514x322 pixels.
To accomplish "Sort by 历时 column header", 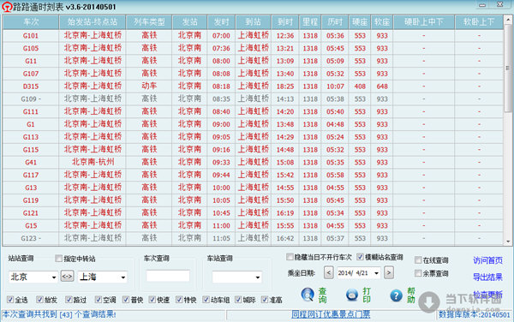I will tap(335, 22).
